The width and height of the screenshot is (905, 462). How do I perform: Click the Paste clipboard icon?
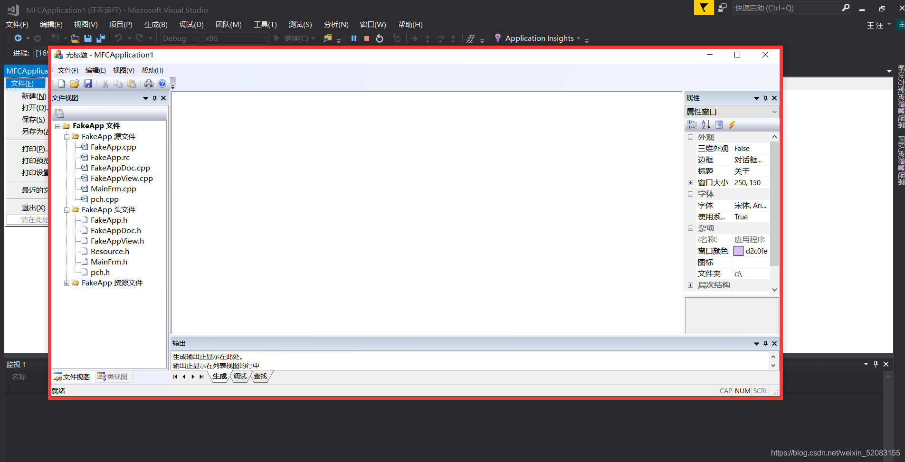click(132, 84)
